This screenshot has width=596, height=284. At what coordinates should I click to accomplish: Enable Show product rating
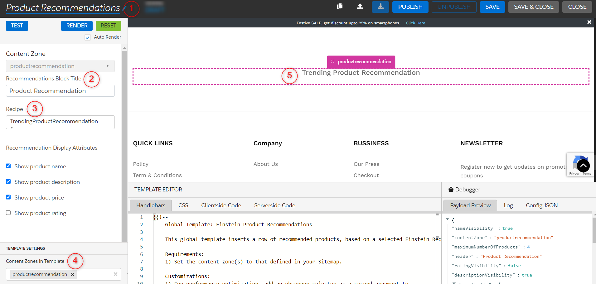coord(8,213)
